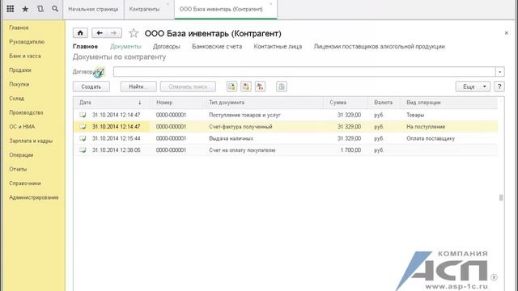Viewport: 518px width, 291px height.
Task: Open the history icon in top bar
Action: point(40,9)
